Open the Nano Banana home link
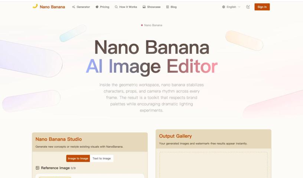 pos(49,7)
